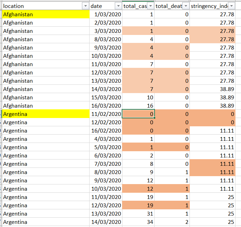Click the Afghanistan date cell 13/03/2020
Image resolution: width=241 pixels, height=227 pixels.
(x=106, y=81)
